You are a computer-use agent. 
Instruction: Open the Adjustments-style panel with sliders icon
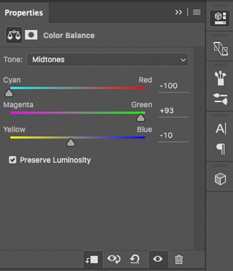coord(220,18)
